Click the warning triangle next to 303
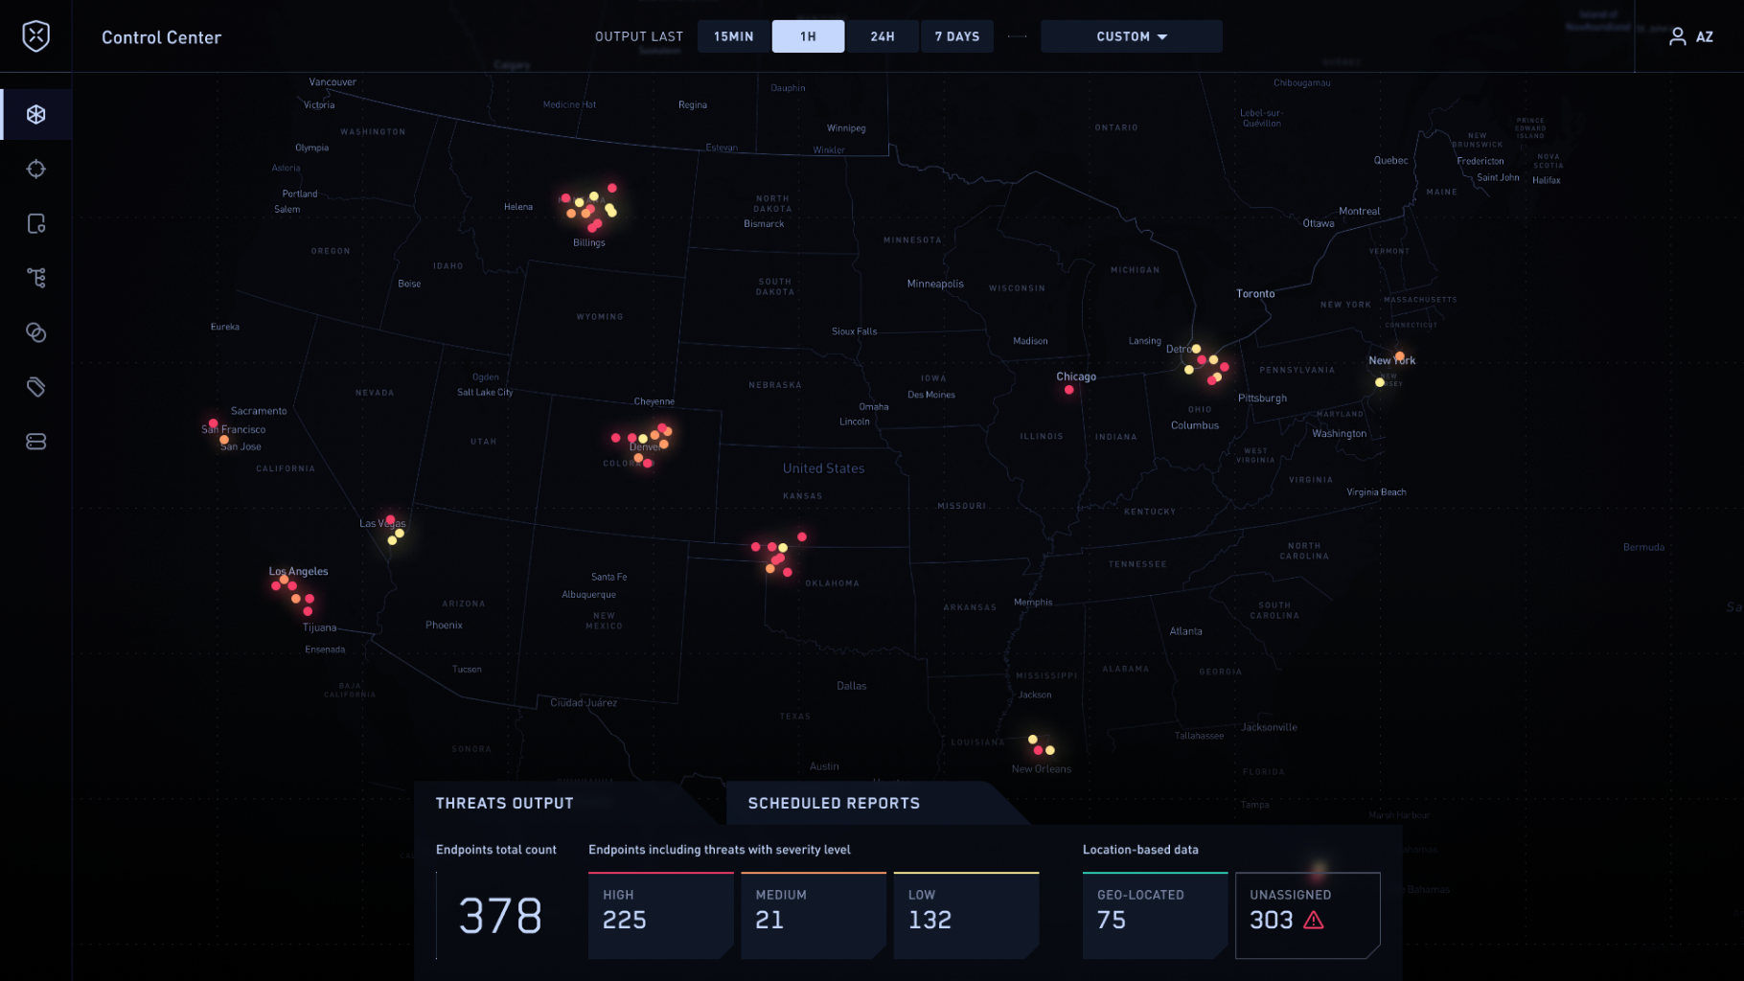The height and width of the screenshot is (981, 1744). [1314, 921]
